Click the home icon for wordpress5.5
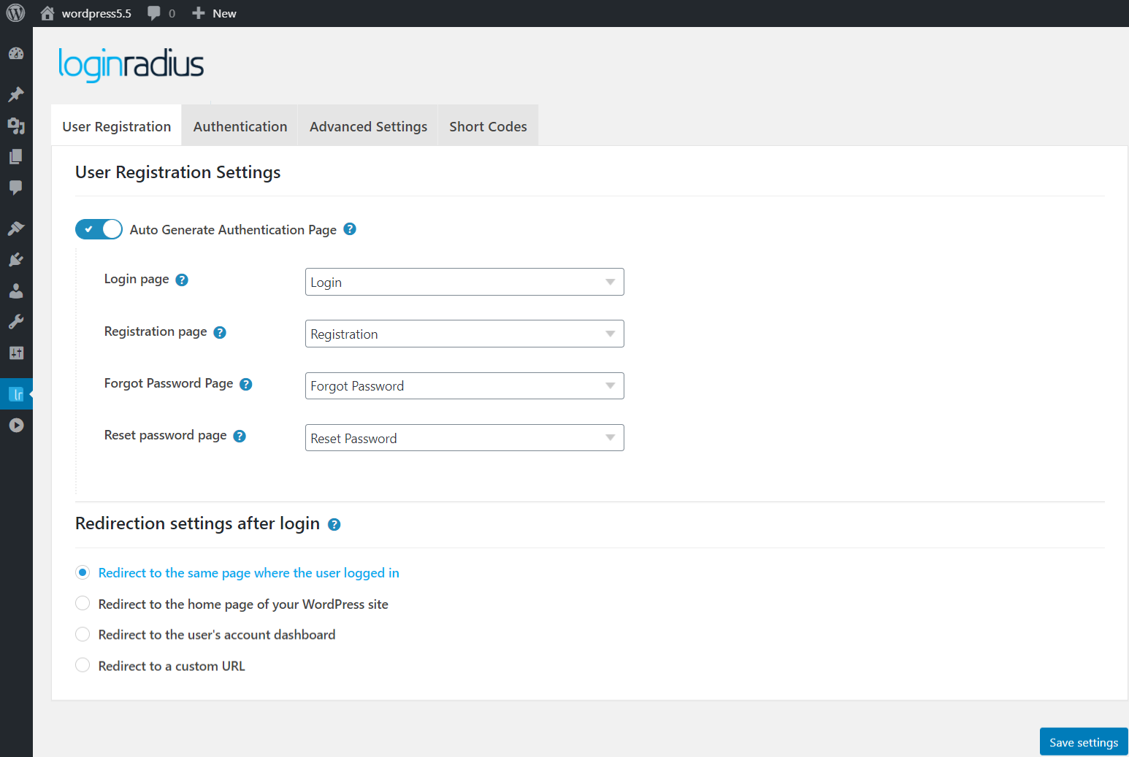 click(47, 13)
